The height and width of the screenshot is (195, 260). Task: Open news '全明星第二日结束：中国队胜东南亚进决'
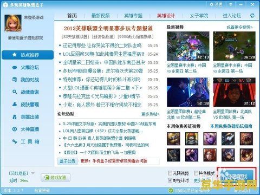click(x=104, y=62)
